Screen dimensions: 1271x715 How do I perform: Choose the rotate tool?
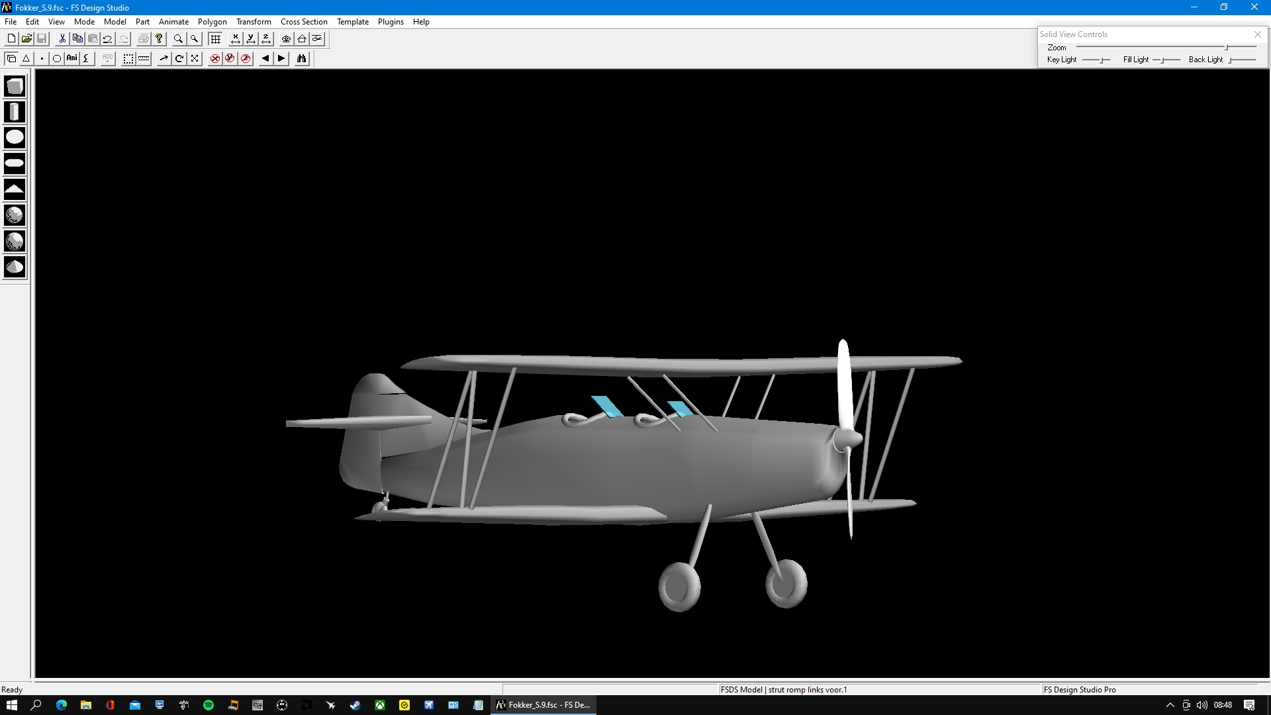[179, 59]
